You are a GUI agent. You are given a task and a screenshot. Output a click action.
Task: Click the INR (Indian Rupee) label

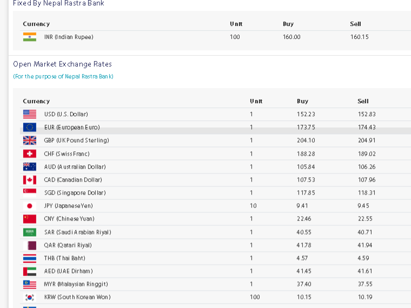[x=69, y=37]
